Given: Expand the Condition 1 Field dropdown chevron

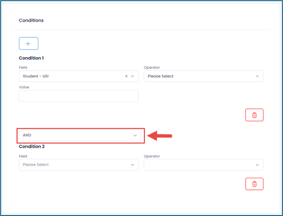Looking at the screenshot, I should coord(133,76).
